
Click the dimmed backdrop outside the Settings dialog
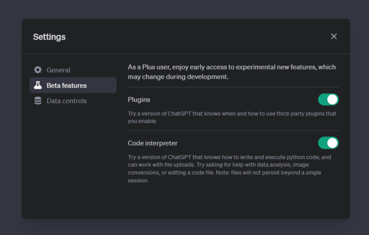[184, 8]
